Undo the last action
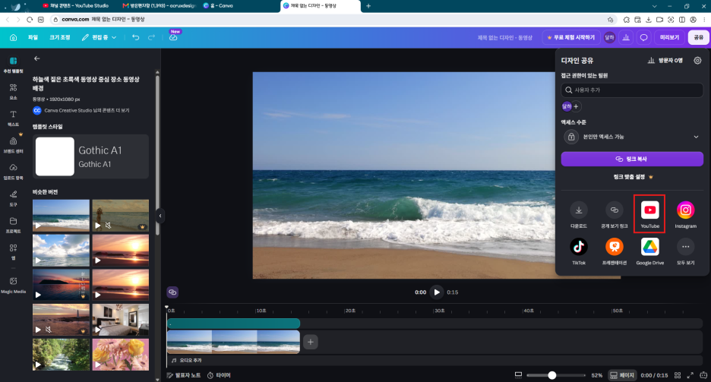Screen dimensions: 711x382 click(x=135, y=38)
